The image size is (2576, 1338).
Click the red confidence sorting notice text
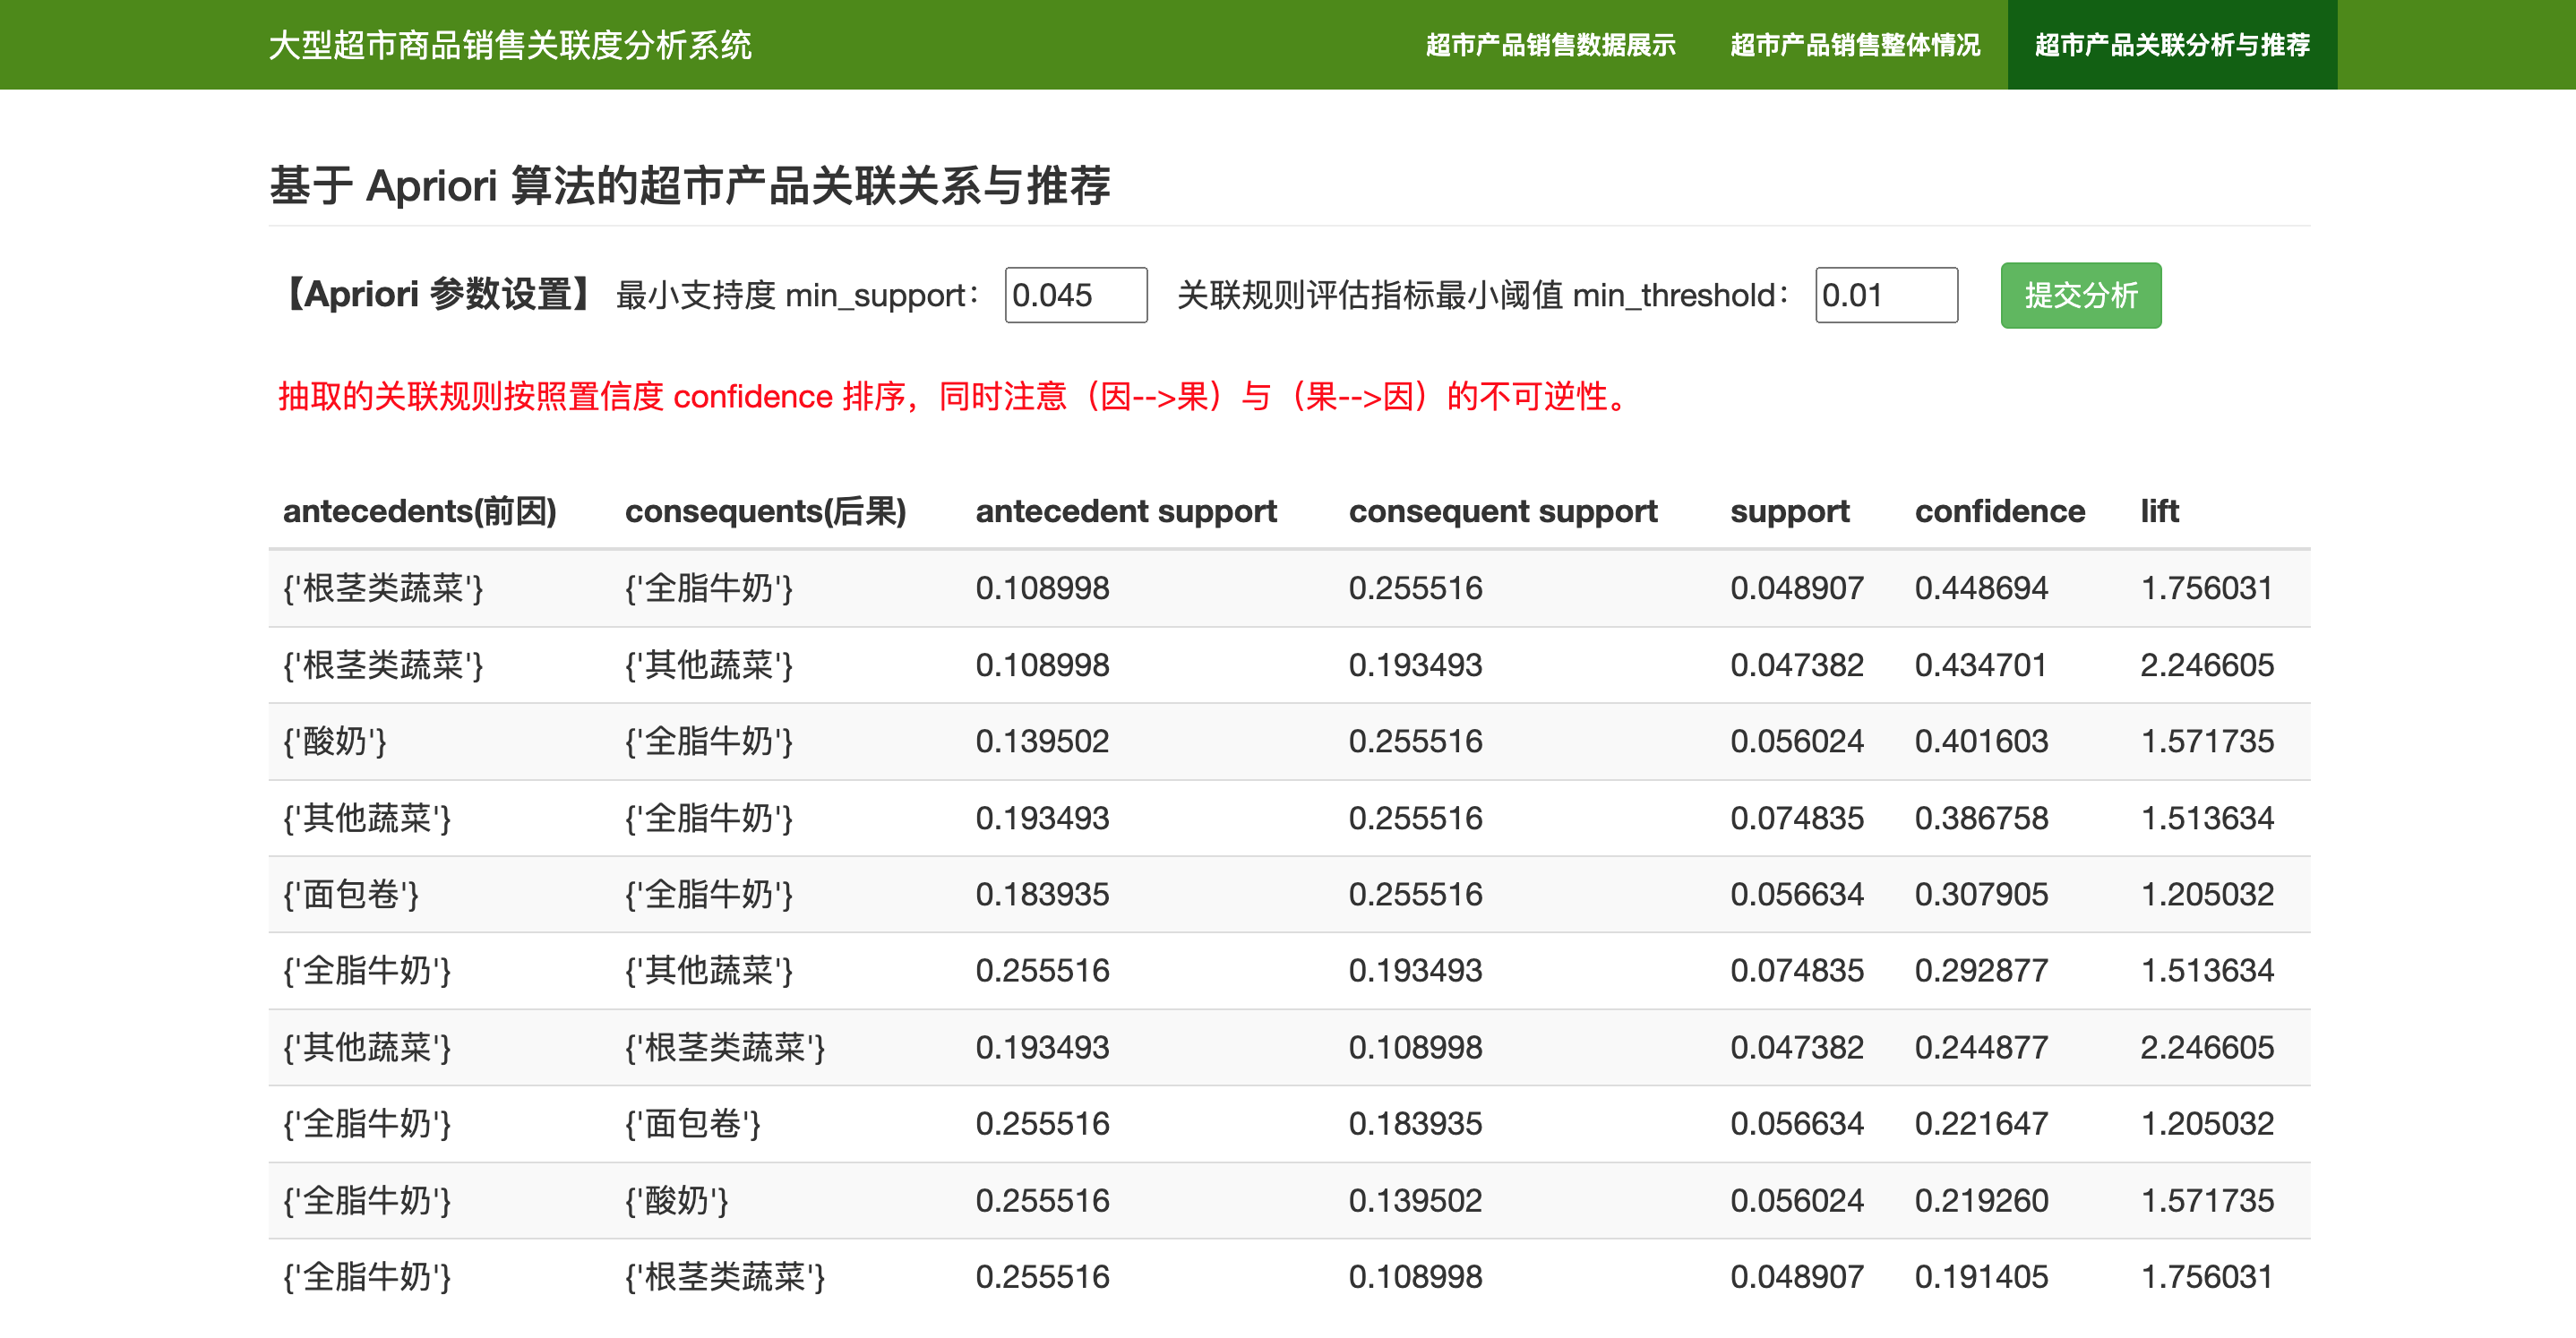(x=955, y=397)
